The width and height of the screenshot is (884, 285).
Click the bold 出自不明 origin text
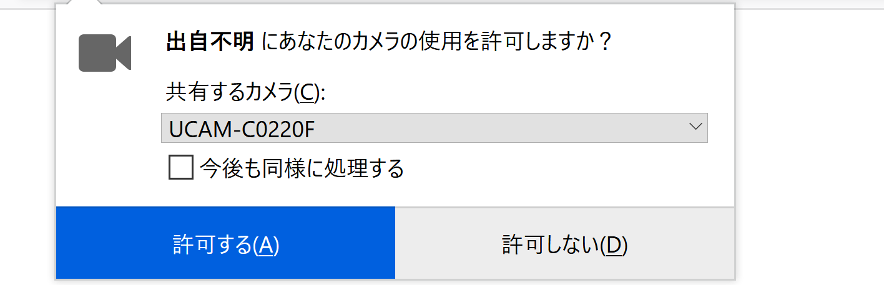[210, 42]
